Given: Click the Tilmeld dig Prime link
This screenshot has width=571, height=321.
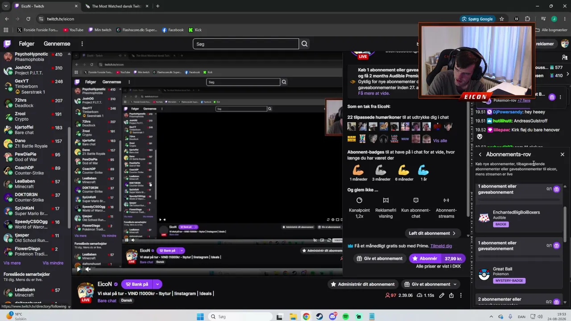Looking at the screenshot, I should click(x=441, y=246).
